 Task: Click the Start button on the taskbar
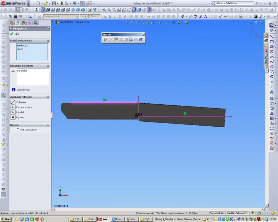[6, 219]
